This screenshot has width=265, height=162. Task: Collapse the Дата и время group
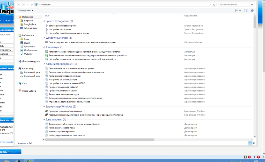(44, 119)
